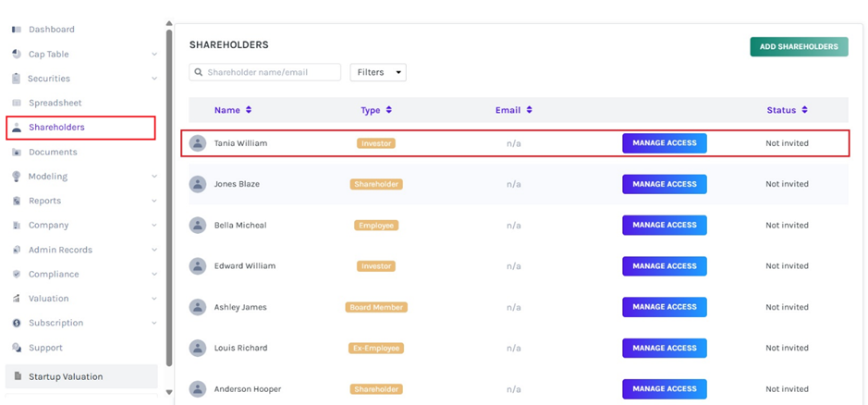Click the Modeling lightbulb icon

17,177
